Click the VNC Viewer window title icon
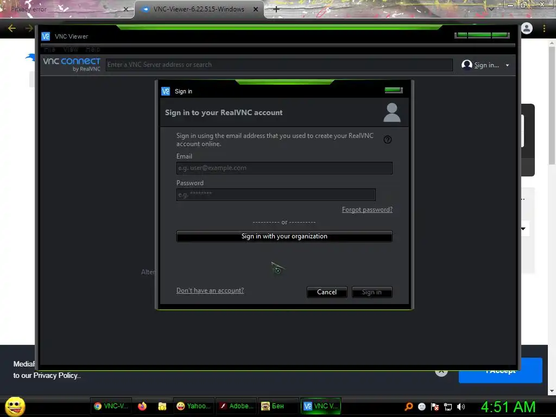The height and width of the screenshot is (417, 556). pyautogui.click(x=46, y=36)
